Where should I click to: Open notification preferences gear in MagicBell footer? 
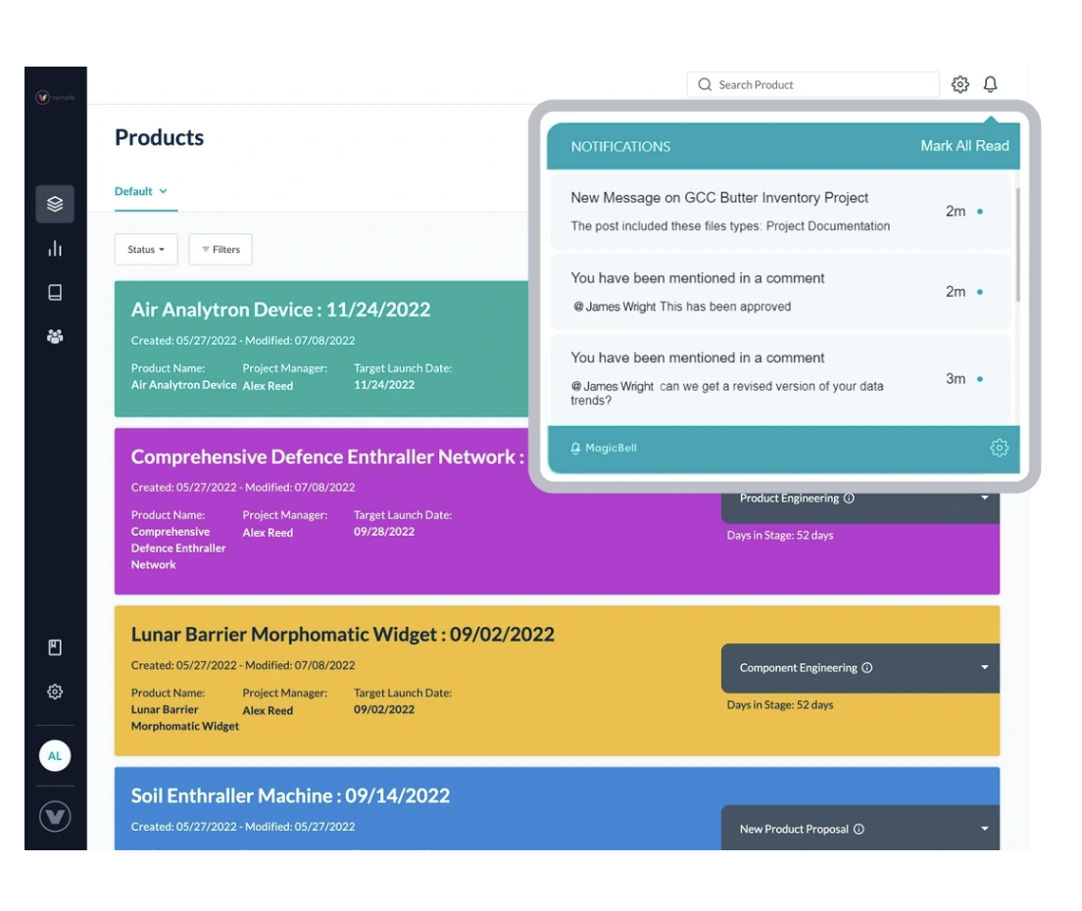pyautogui.click(x=999, y=448)
